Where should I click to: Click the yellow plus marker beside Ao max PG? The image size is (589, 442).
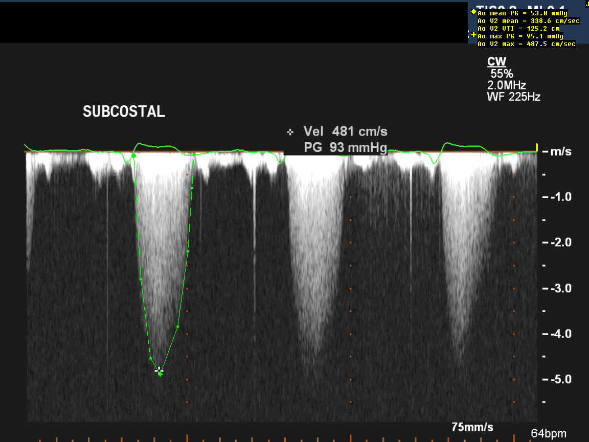click(473, 35)
